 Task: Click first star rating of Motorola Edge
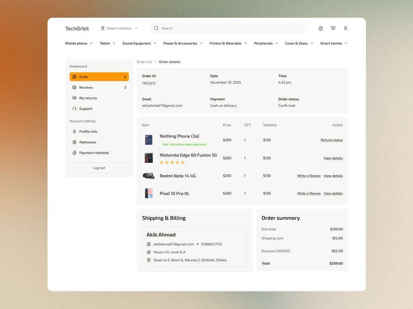[x=161, y=162]
